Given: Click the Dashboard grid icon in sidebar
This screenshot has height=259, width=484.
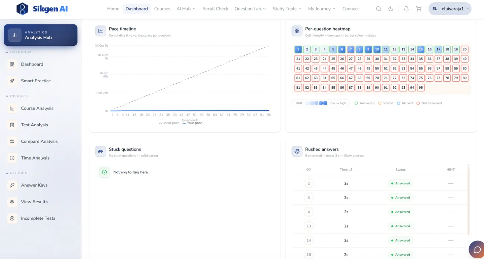Looking at the screenshot, I should (x=12, y=64).
